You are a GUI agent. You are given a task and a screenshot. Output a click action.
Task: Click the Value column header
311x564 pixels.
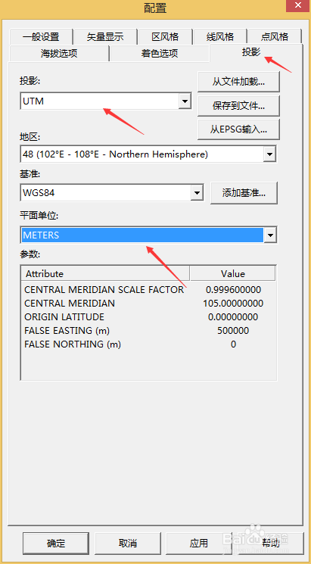232,274
